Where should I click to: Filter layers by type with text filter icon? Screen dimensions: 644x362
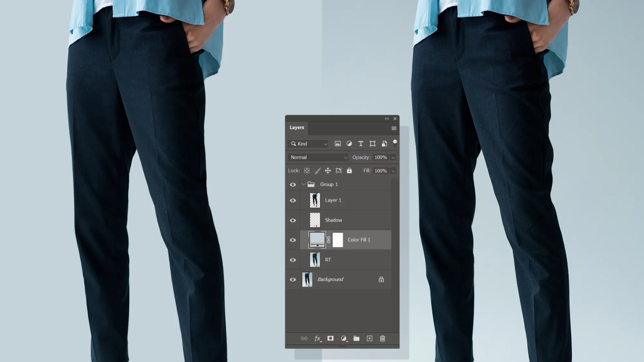point(361,144)
